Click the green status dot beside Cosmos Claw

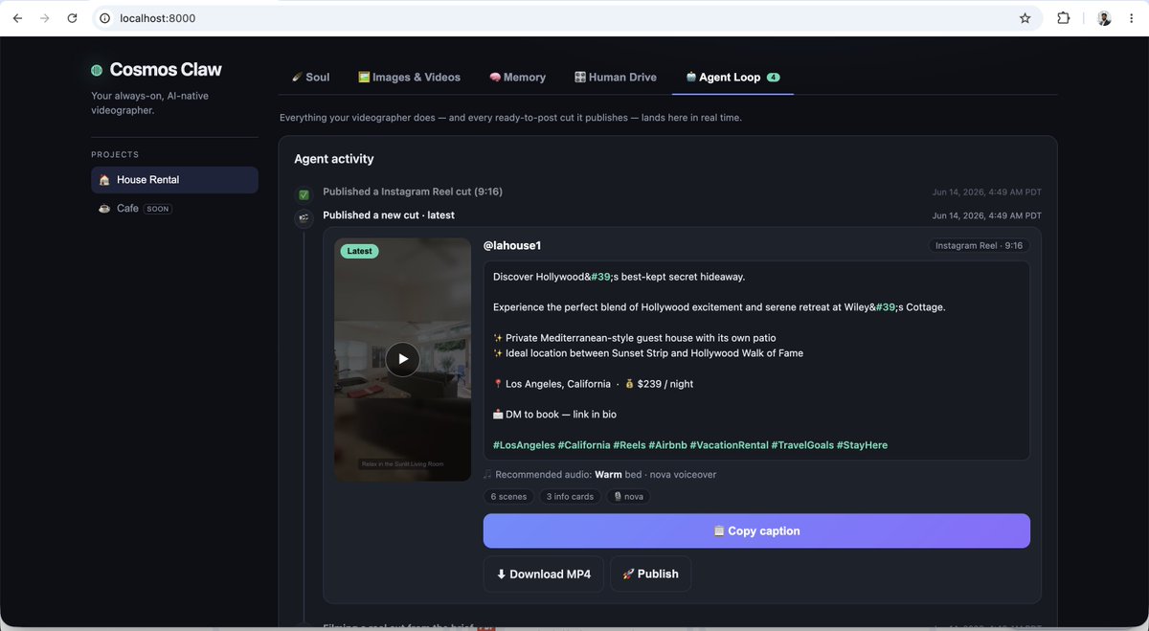(x=97, y=70)
